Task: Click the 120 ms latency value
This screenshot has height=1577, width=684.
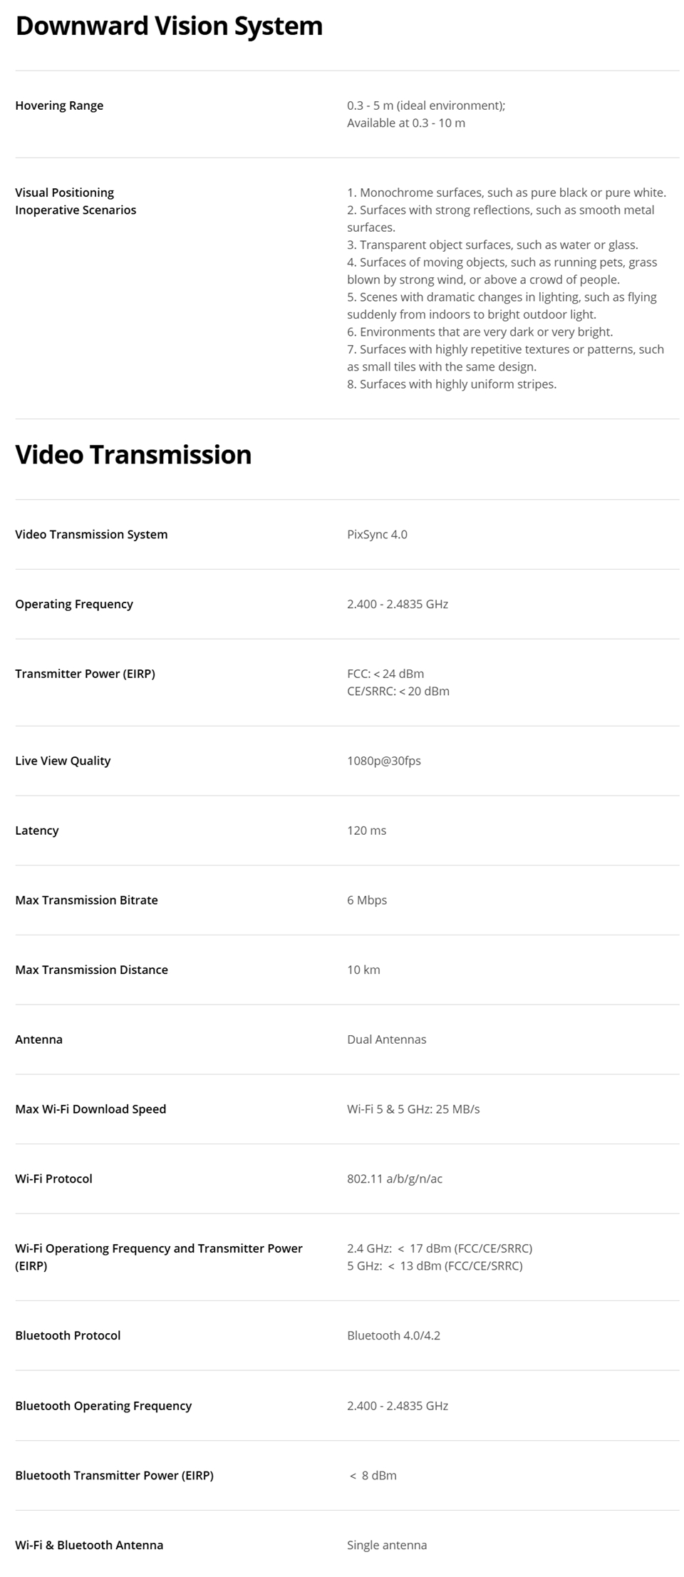Action: pos(366,831)
